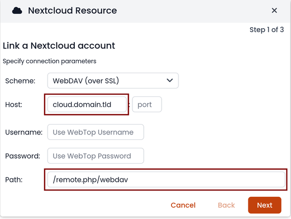Viewport: 291px width, 219px height.
Task: Click the Step 1 of 3 indicator
Action: pos(267,30)
